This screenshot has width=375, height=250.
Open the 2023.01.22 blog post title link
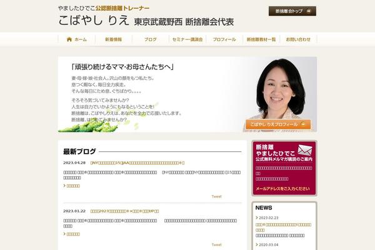point(124,211)
